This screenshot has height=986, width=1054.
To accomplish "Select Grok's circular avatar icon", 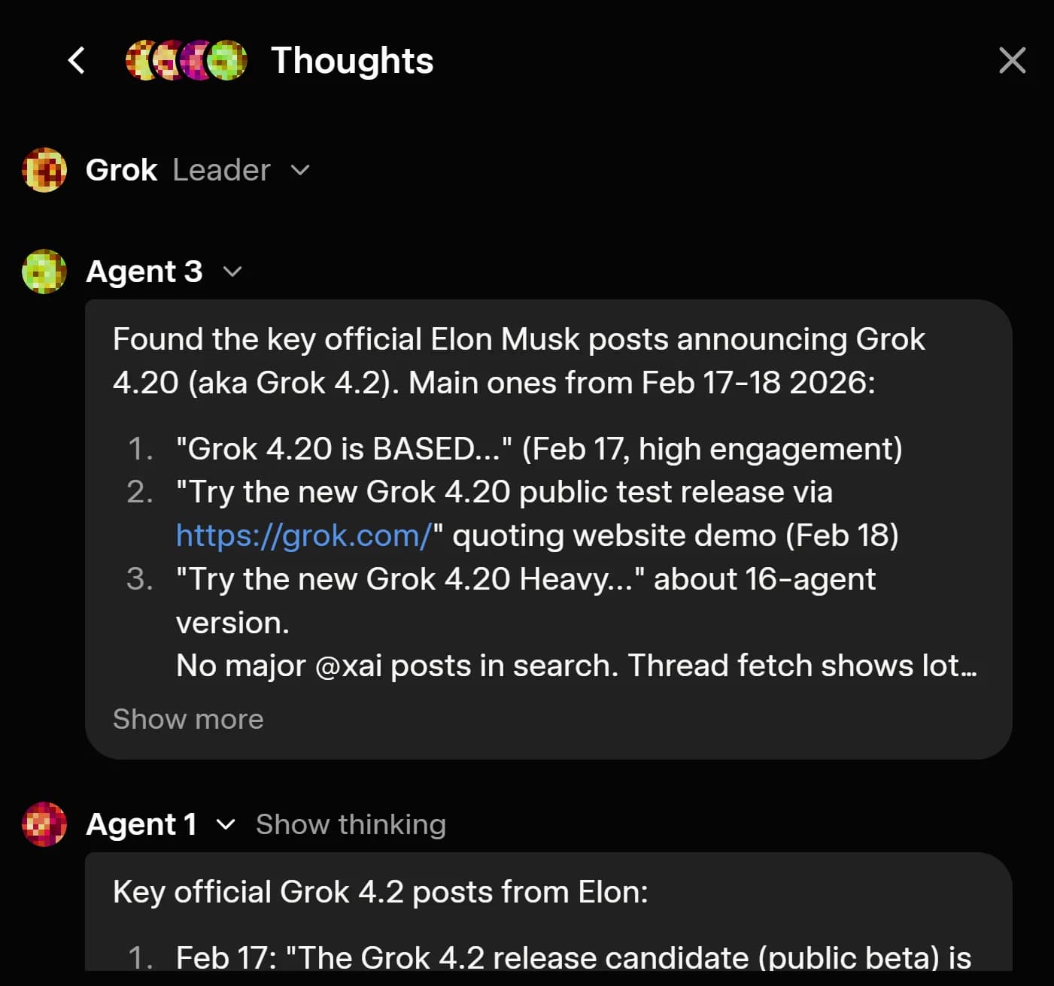I will (44, 170).
